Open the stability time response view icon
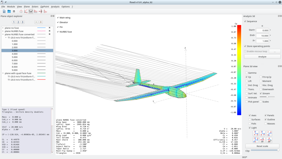The height and width of the screenshot is (159, 282). [45, 11]
